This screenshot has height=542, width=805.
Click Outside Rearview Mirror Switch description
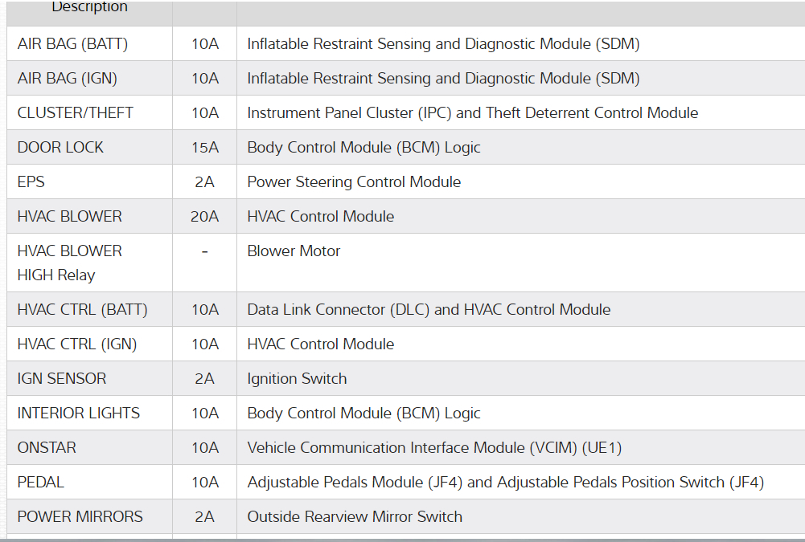pos(355,517)
